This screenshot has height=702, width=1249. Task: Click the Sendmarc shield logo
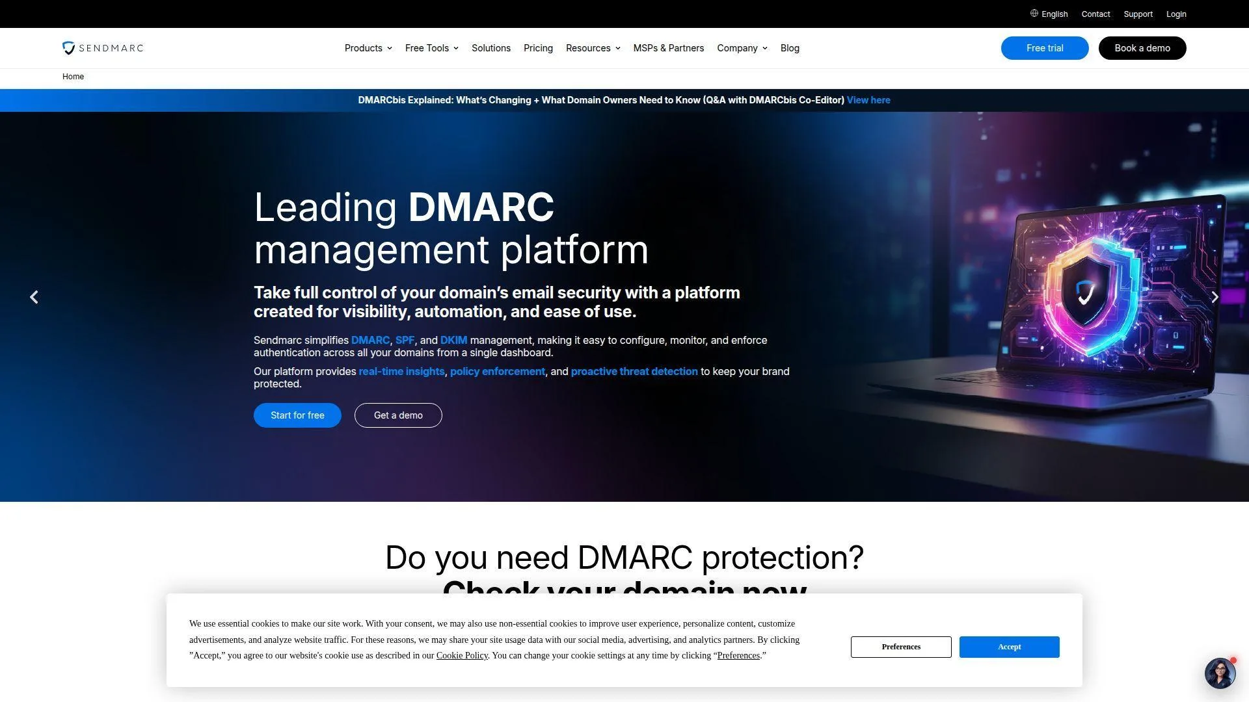click(x=68, y=48)
